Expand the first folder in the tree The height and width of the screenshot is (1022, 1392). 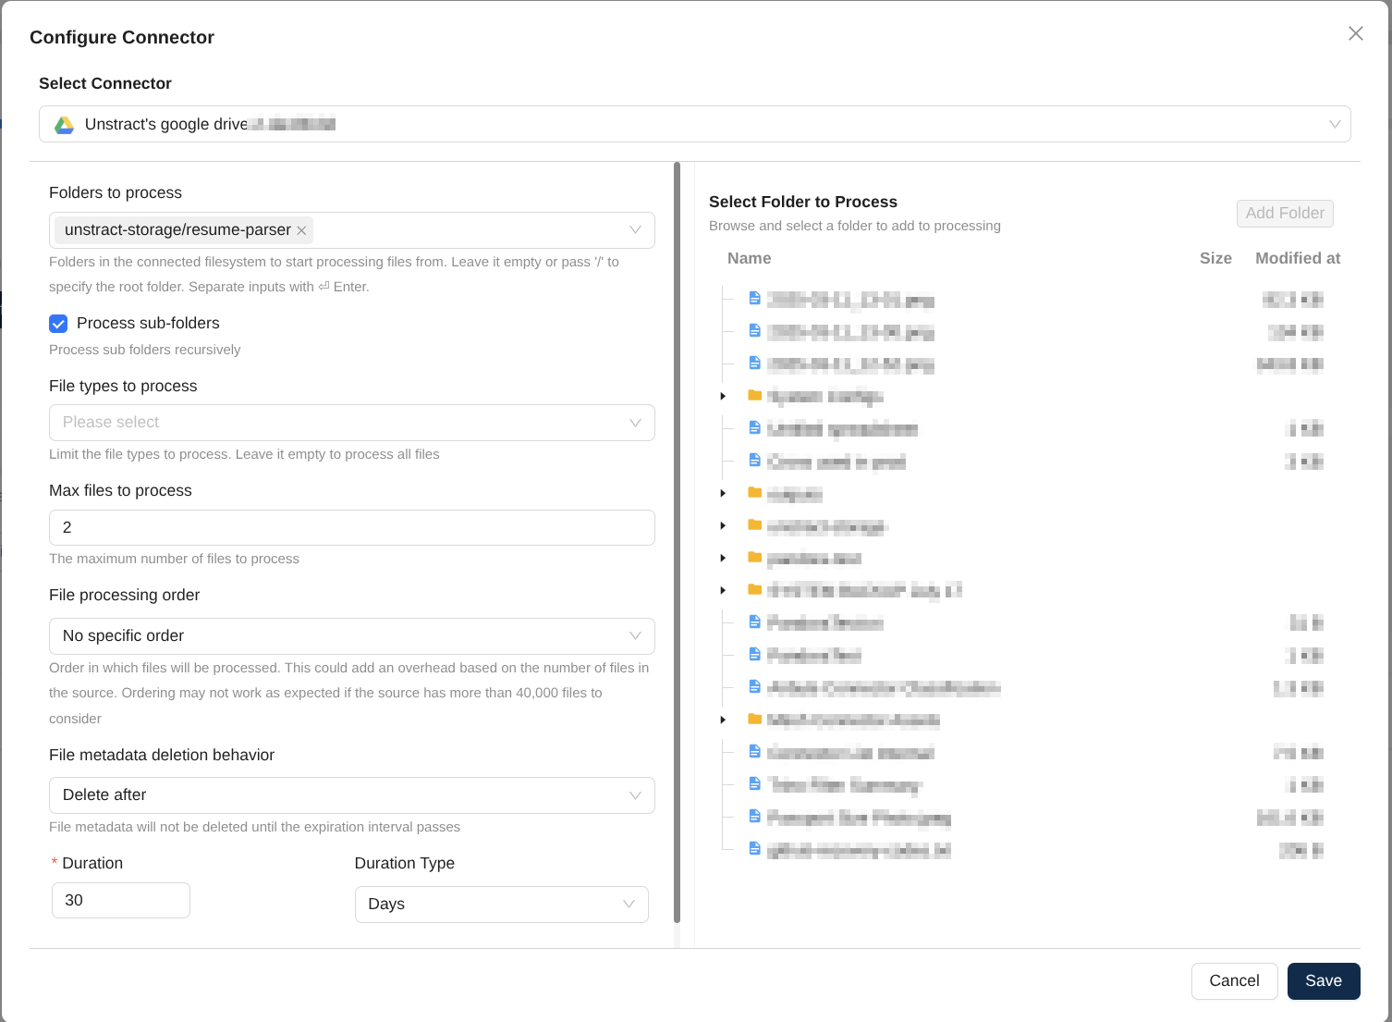click(723, 396)
